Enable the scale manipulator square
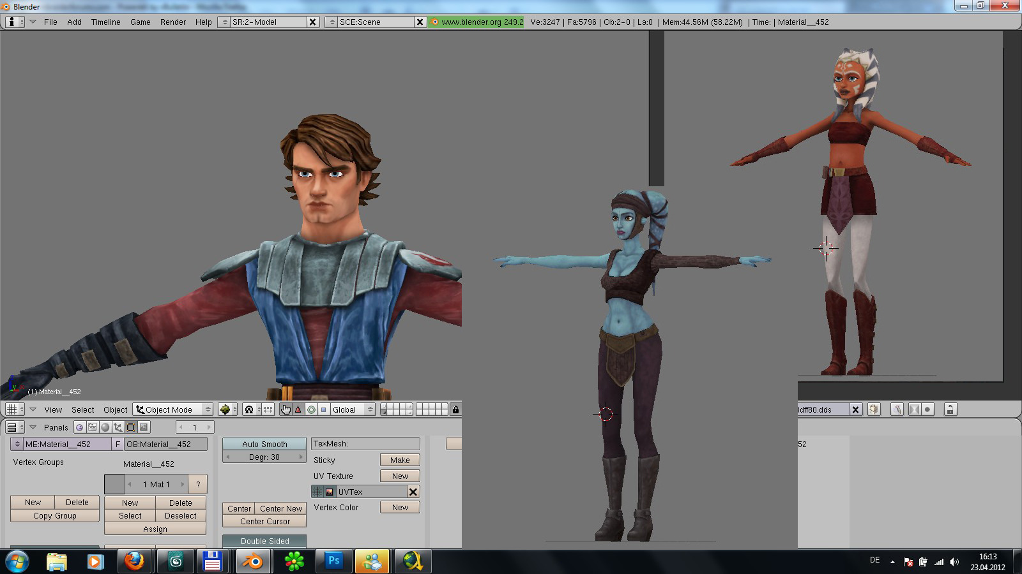Image resolution: width=1022 pixels, height=574 pixels. [324, 409]
